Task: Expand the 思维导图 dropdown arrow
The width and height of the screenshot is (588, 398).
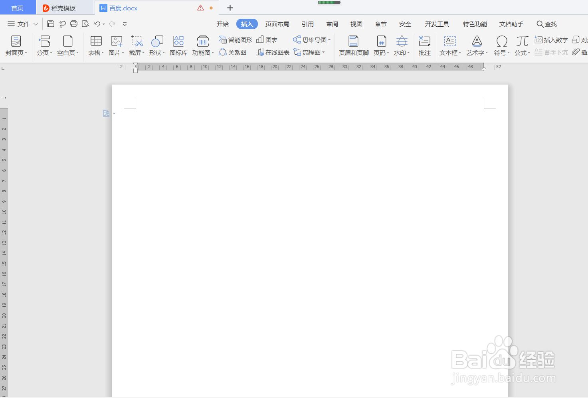Action: 329,40
